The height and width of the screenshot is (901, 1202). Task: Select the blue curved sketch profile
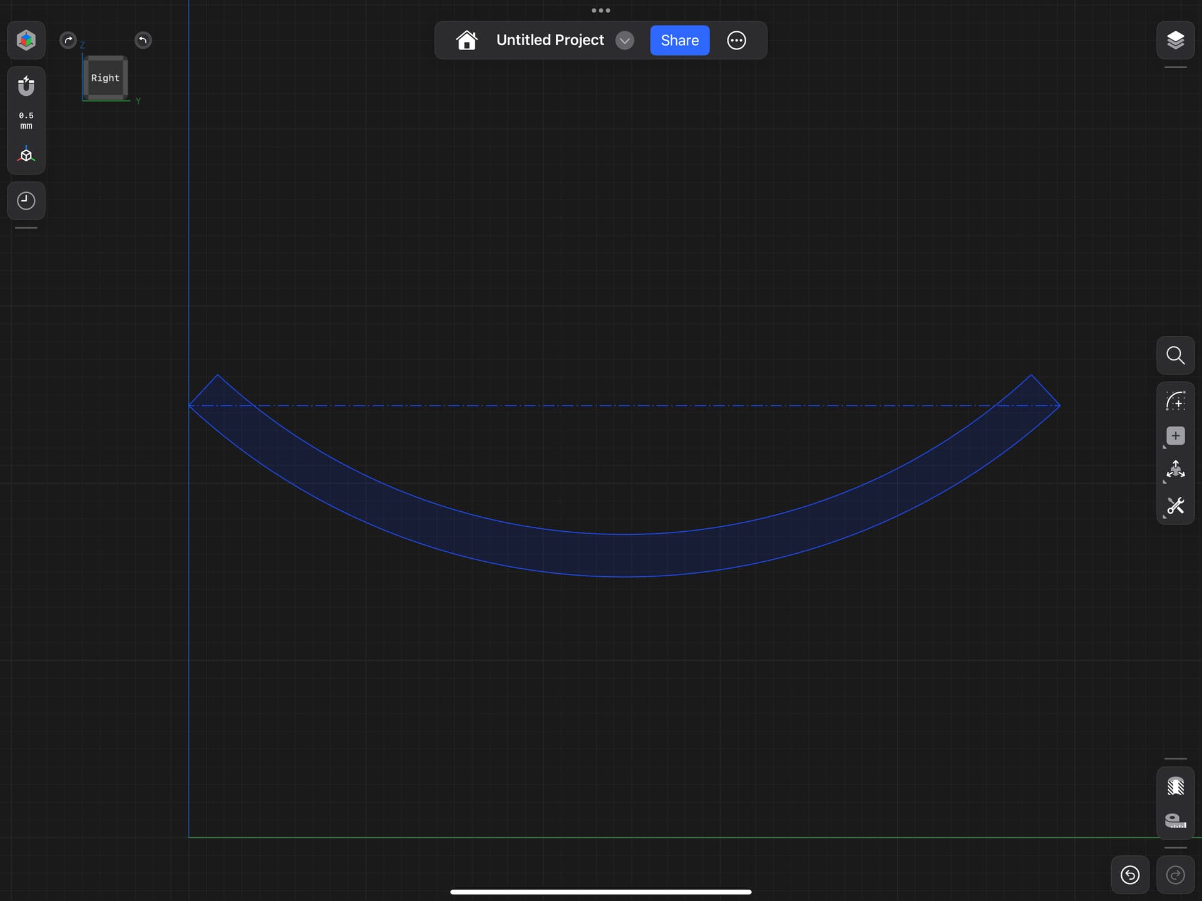point(626,555)
